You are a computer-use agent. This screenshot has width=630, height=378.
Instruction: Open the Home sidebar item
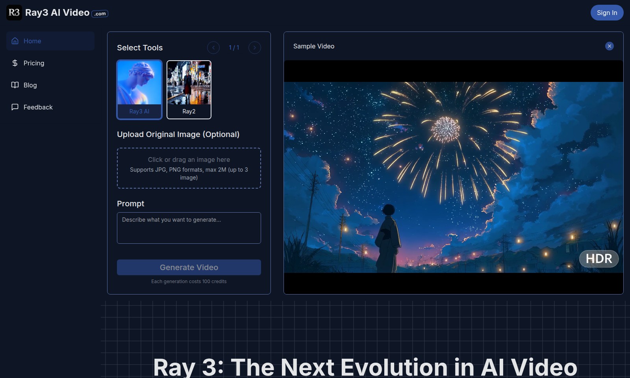click(x=50, y=41)
